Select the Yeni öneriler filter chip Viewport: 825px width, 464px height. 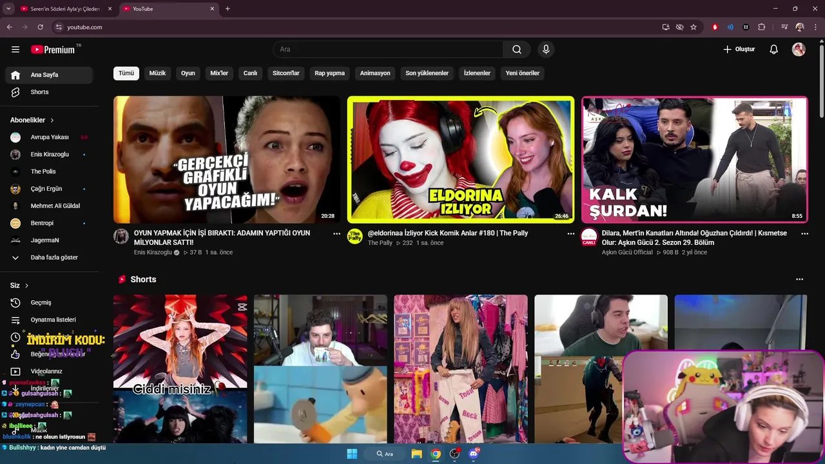(x=522, y=73)
